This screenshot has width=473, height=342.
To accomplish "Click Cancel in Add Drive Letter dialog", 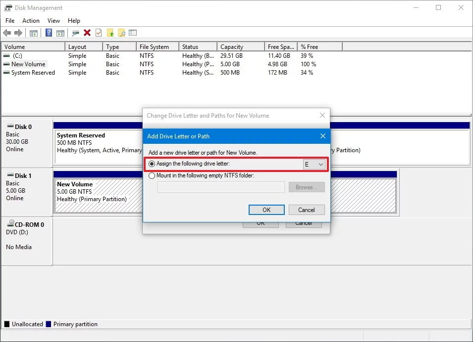I will point(307,210).
